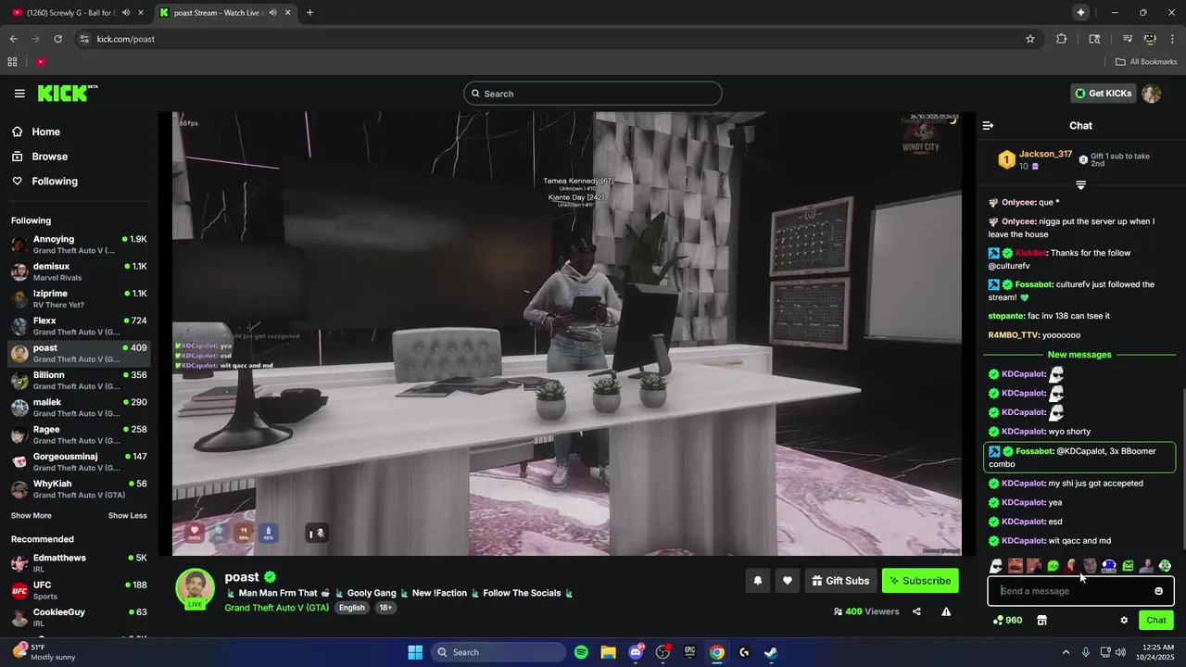The width and height of the screenshot is (1186, 667).
Task: Open Steam from the taskbar
Action: (x=771, y=652)
